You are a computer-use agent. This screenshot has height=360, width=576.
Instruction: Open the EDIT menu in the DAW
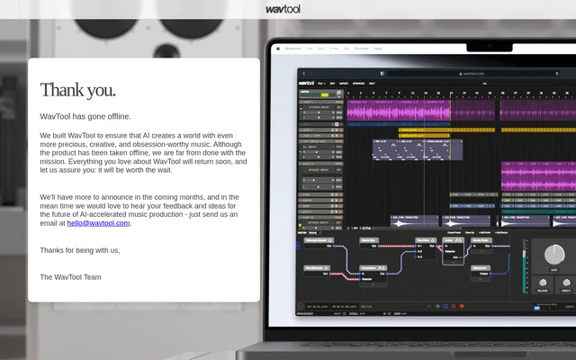tap(332, 84)
